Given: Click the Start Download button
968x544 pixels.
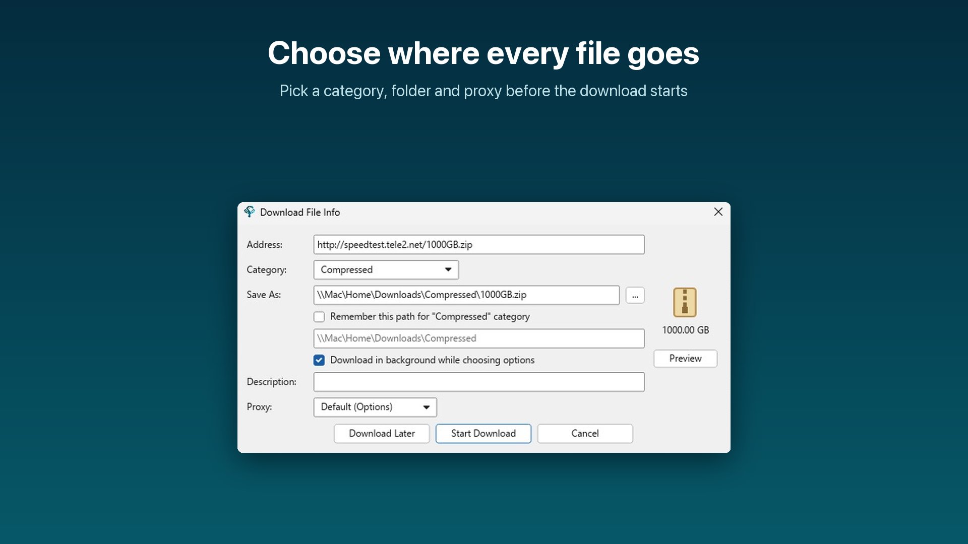Looking at the screenshot, I should (483, 434).
